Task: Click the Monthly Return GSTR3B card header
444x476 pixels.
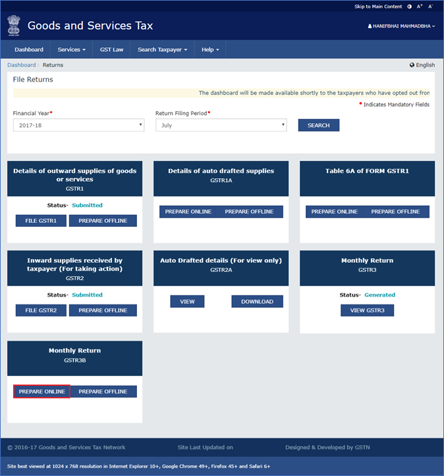Action: point(75,358)
